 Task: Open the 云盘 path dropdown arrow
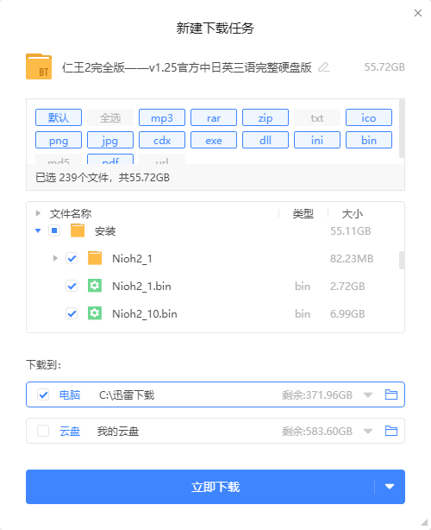(368, 431)
